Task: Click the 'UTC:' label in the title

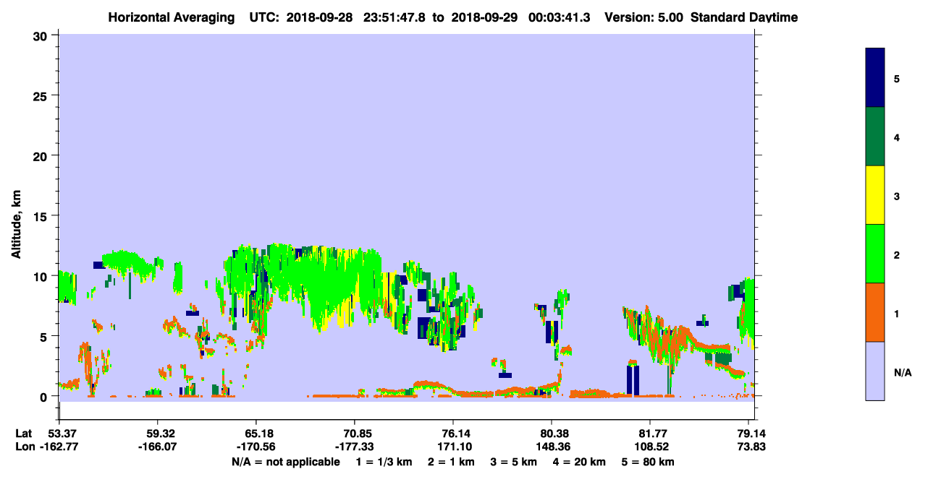Action: (x=263, y=17)
